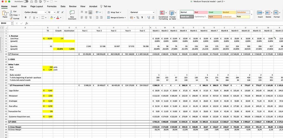This screenshot has width=283, height=138.
Task: Open the Draw tab
Action: tap(24, 6)
